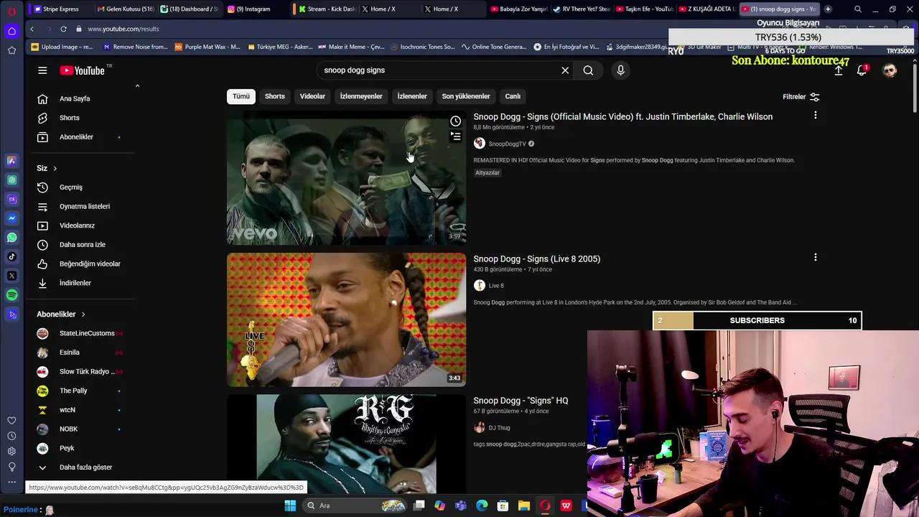Select the Tümü filter chip

pyautogui.click(x=241, y=96)
